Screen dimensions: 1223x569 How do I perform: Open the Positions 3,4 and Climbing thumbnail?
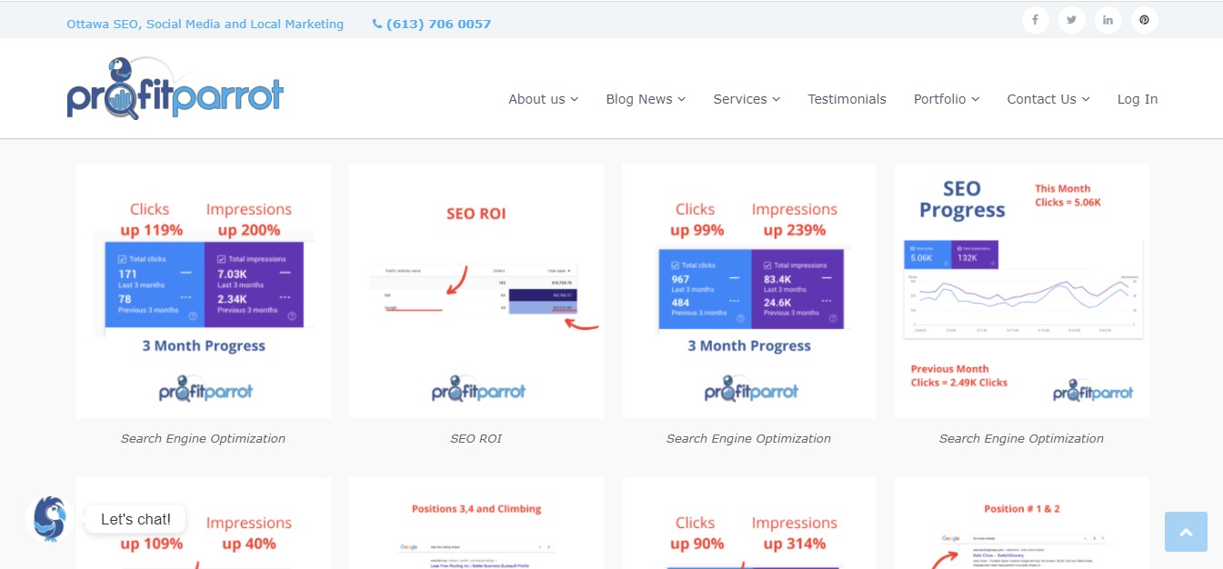coord(476,524)
